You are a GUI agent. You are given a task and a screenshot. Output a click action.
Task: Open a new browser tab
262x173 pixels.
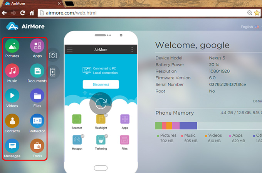pos(69,3)
